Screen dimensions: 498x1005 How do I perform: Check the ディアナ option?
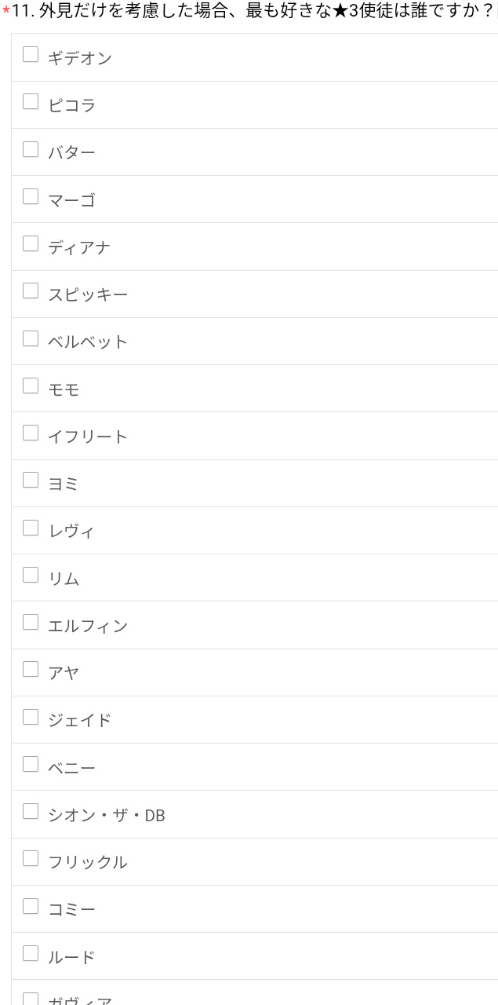click(31, 244)
